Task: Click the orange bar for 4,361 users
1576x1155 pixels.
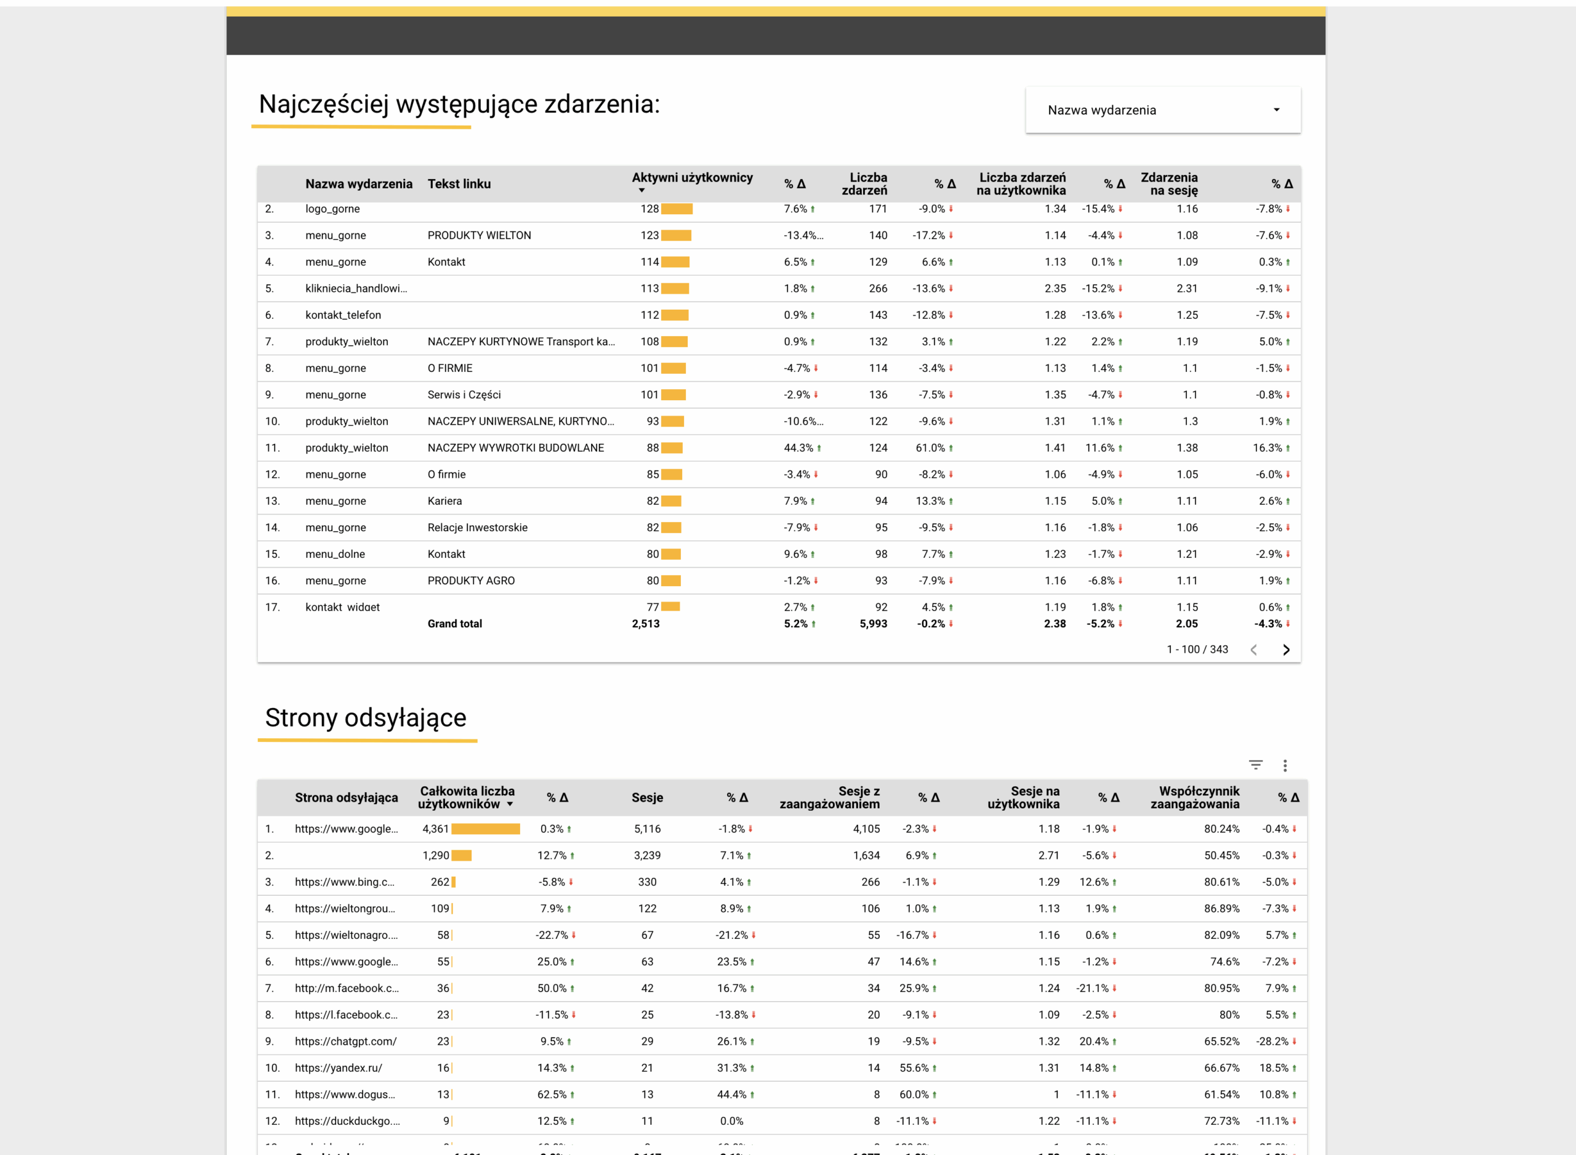Action: tap(485, 829)
